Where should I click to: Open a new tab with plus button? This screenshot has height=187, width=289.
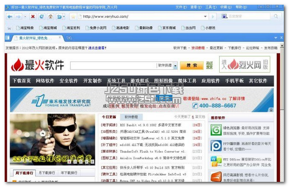tap(69, 38)
